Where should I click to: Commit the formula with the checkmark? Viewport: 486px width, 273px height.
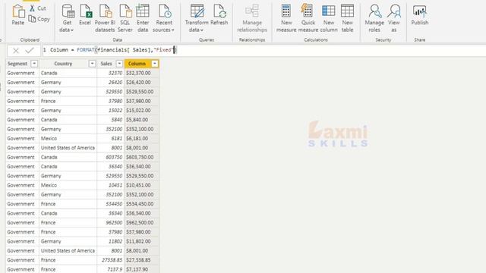tap(30, 50)
